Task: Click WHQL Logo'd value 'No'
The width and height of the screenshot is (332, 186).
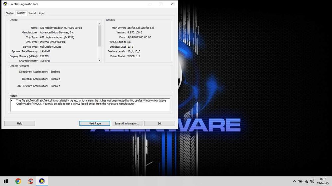Action: [129, 42]
